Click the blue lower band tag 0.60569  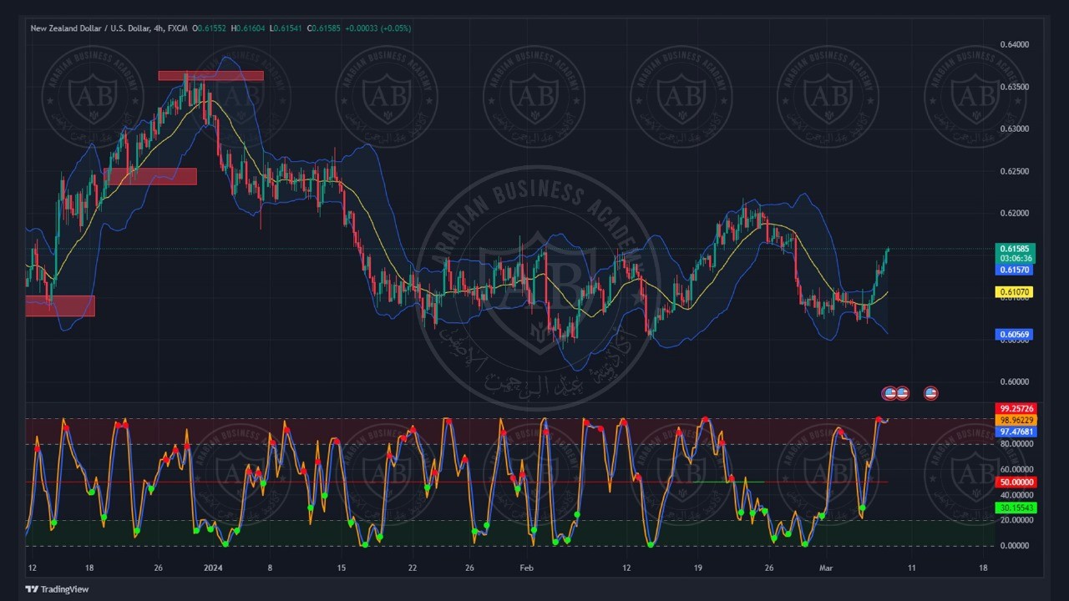pyautogui.click(x=1016, y=335)
